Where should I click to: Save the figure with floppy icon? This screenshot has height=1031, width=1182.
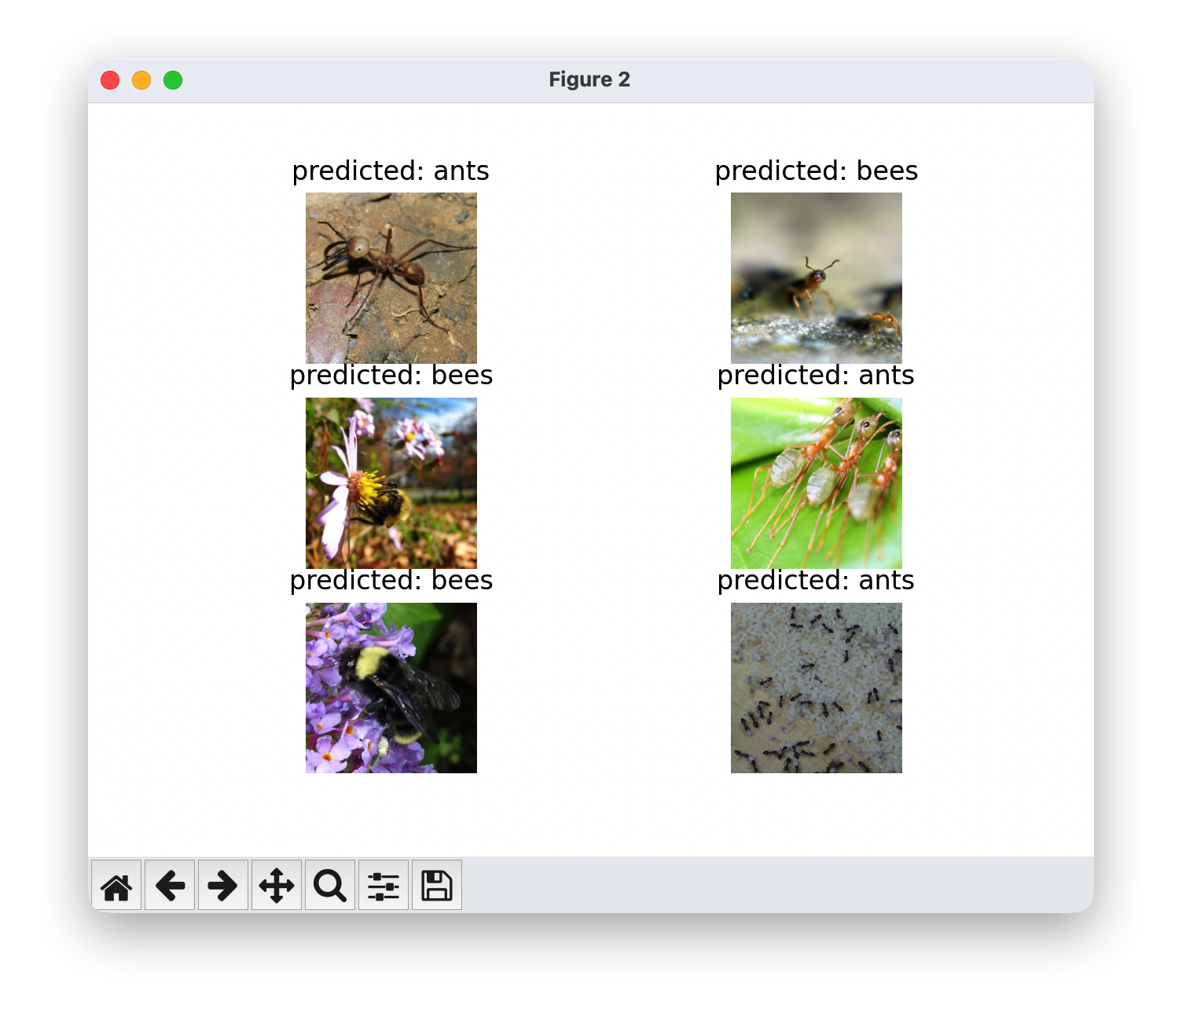[x=437, y=886]
